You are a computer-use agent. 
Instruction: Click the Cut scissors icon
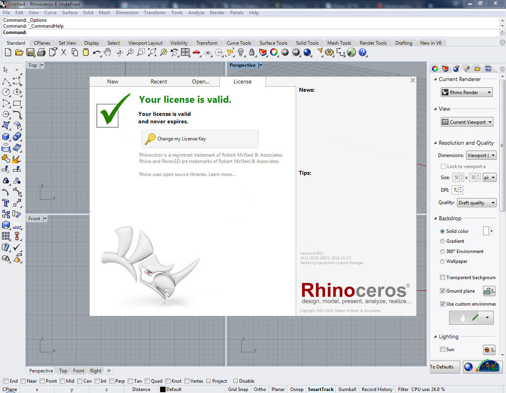(x=63, y=52)
